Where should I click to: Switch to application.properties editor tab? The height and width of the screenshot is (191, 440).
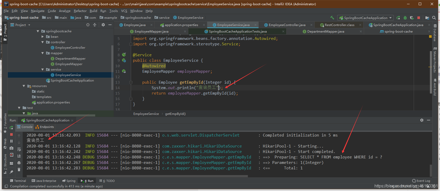(182, 25)
